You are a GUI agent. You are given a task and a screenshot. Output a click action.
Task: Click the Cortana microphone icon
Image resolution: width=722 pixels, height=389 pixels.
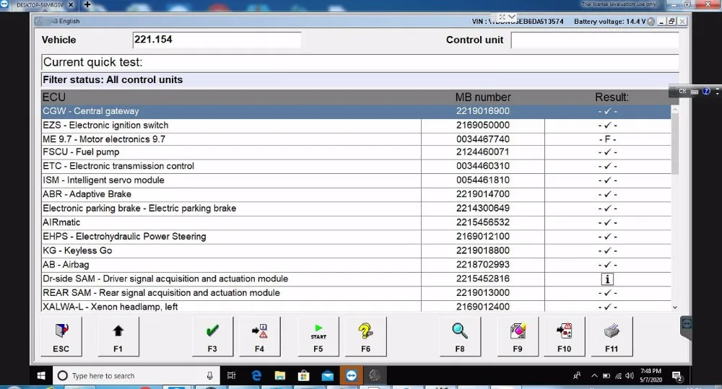pyautogui.click(x=210, y=376)
